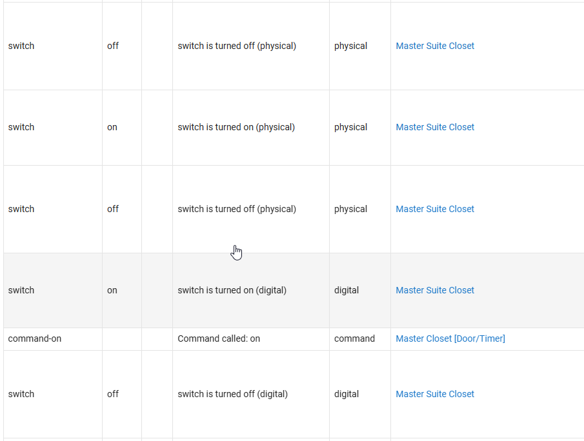Select 'switch' name cell of physical on event
This screenshot has width=584, height=441.
[21, 127]
